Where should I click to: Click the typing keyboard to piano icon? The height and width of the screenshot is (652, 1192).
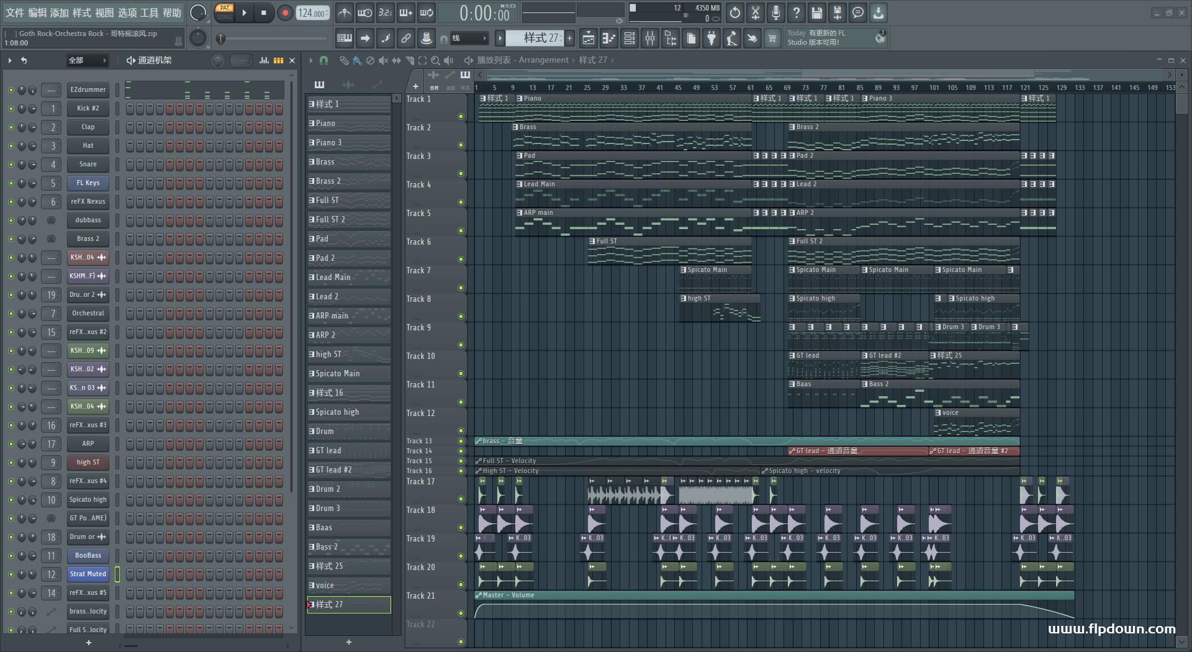point(345,38)
